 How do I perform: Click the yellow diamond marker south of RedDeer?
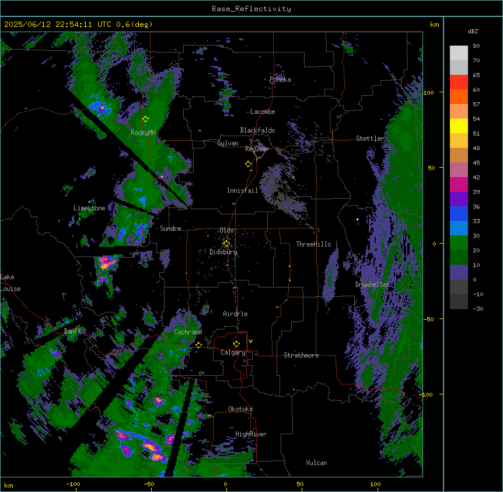pos(249,164)
